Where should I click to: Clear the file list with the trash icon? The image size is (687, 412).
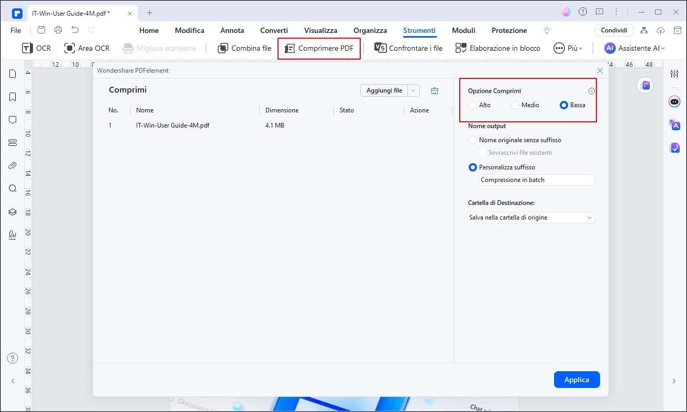434,90
